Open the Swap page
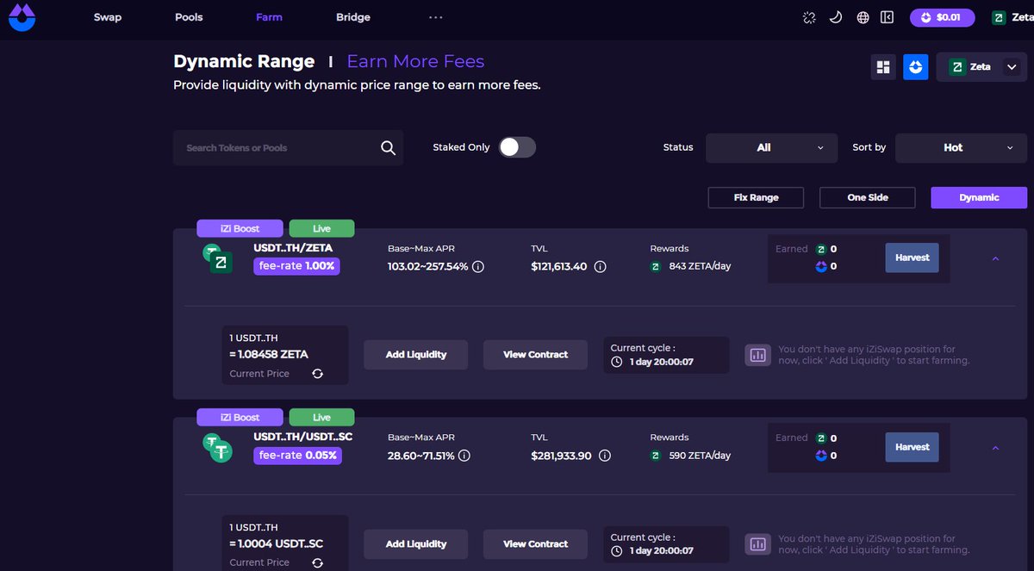Screen dimensions: 1034x571 pos(107,17)
